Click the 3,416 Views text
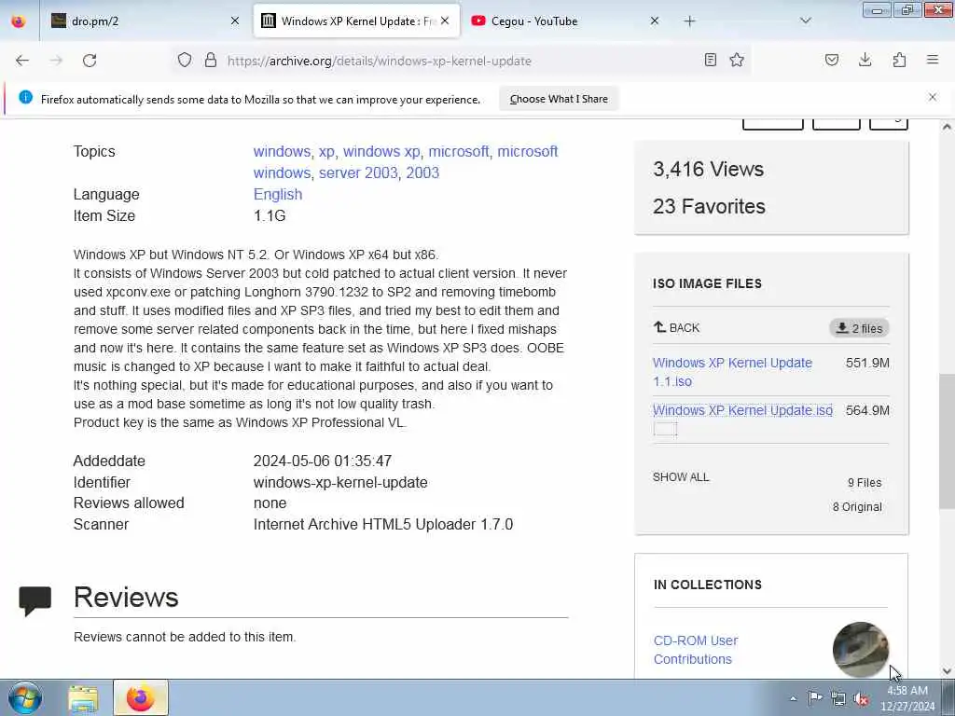The image size is (955, 716). tap(709, 169)
